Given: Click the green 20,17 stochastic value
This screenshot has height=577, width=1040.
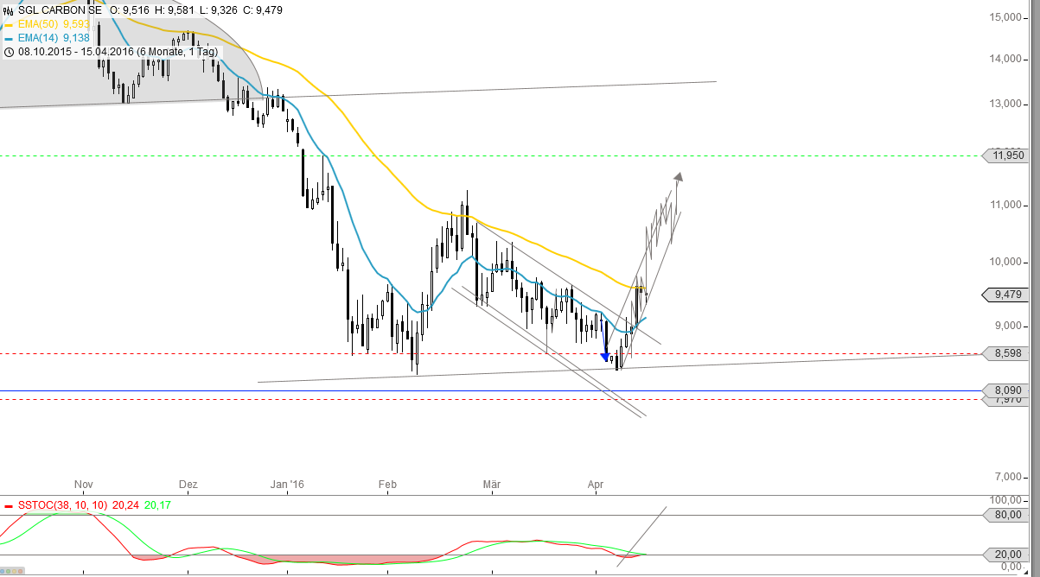Looking at the screenshot, I should pyautogui.click(x=156, y=504).
